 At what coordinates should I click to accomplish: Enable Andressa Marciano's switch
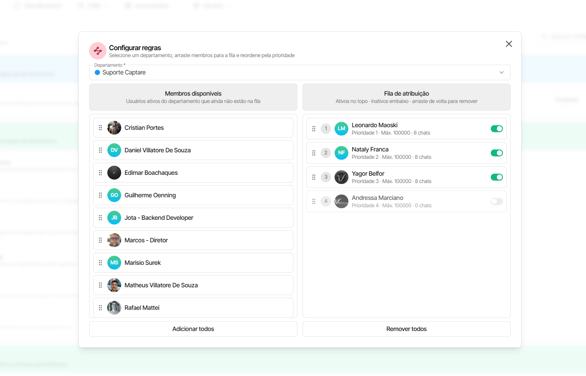tap(497, 201)
